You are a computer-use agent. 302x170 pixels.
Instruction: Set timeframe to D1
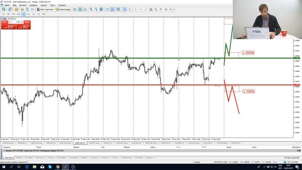tap(34, 14)
